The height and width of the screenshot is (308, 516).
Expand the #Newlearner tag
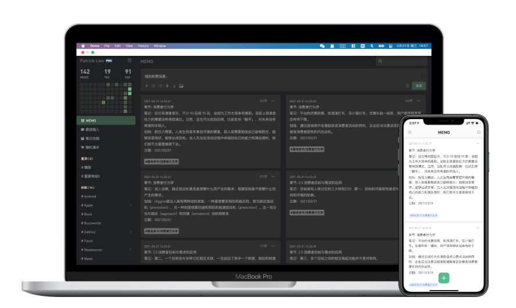131,250
